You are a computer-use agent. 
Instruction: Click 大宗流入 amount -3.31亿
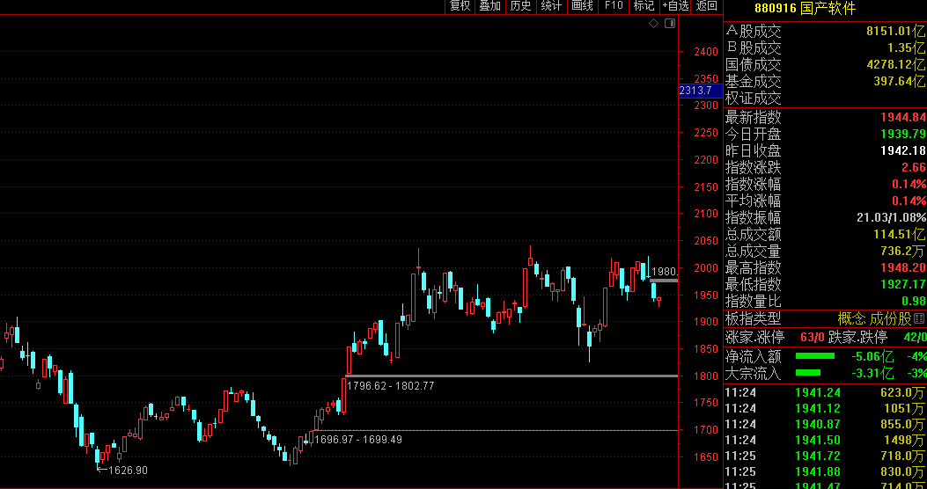point(872,373)
